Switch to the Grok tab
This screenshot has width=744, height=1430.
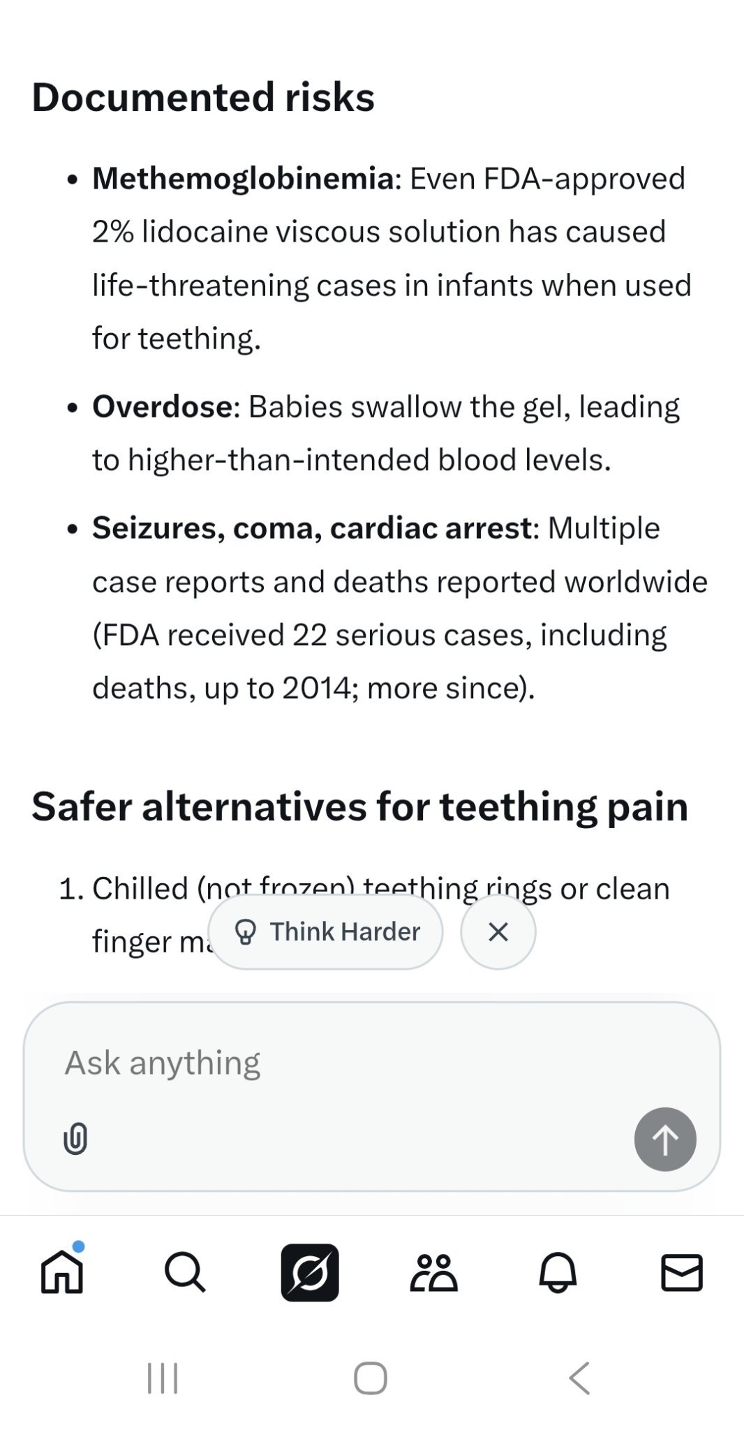coord(310,1272)
